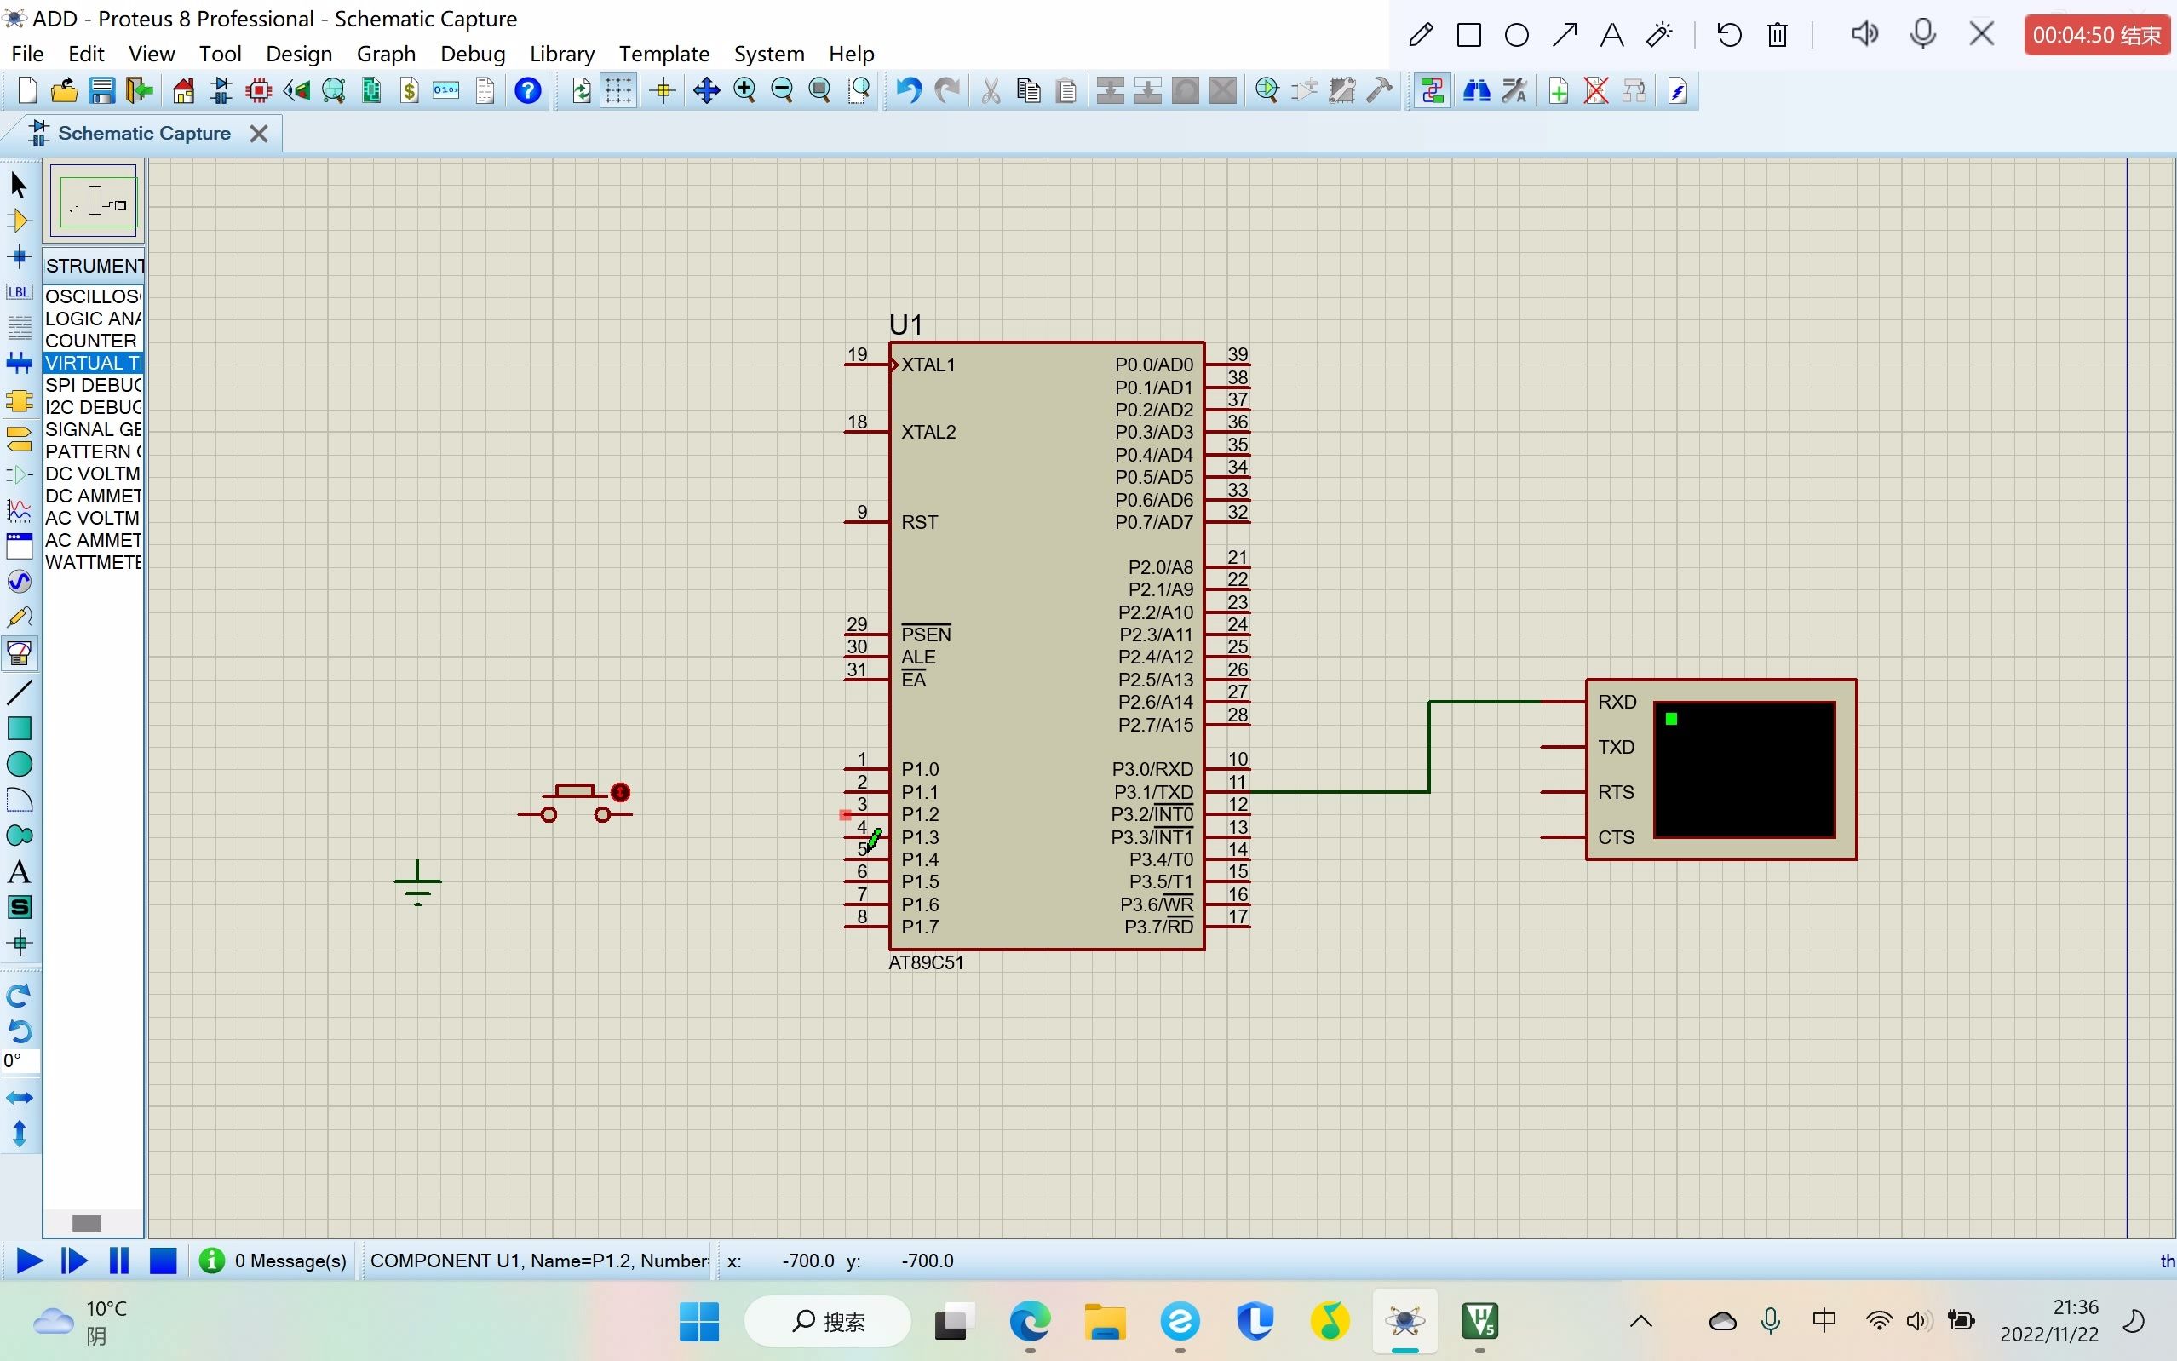Toggle wire autorouter in toolbar
Viewport: 2177px width, 1361px height.
click(x=1432, y=91)
